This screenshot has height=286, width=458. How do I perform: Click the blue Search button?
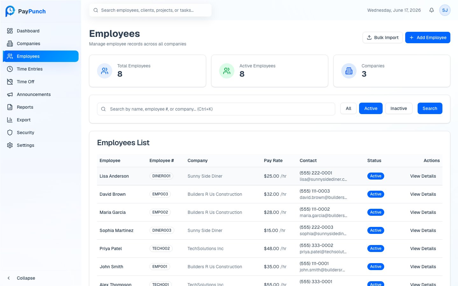[430, 108]
